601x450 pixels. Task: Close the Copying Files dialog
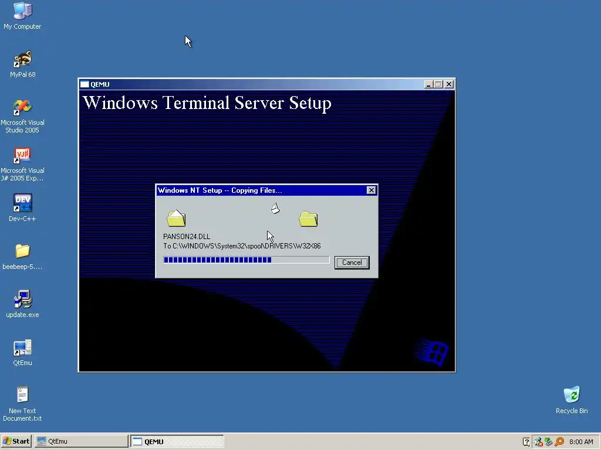click(371, 190)
